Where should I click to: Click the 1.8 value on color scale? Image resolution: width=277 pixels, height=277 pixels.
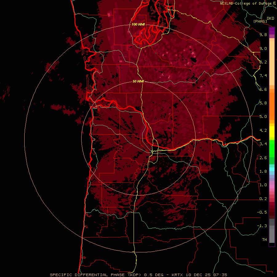coord(263,171)
